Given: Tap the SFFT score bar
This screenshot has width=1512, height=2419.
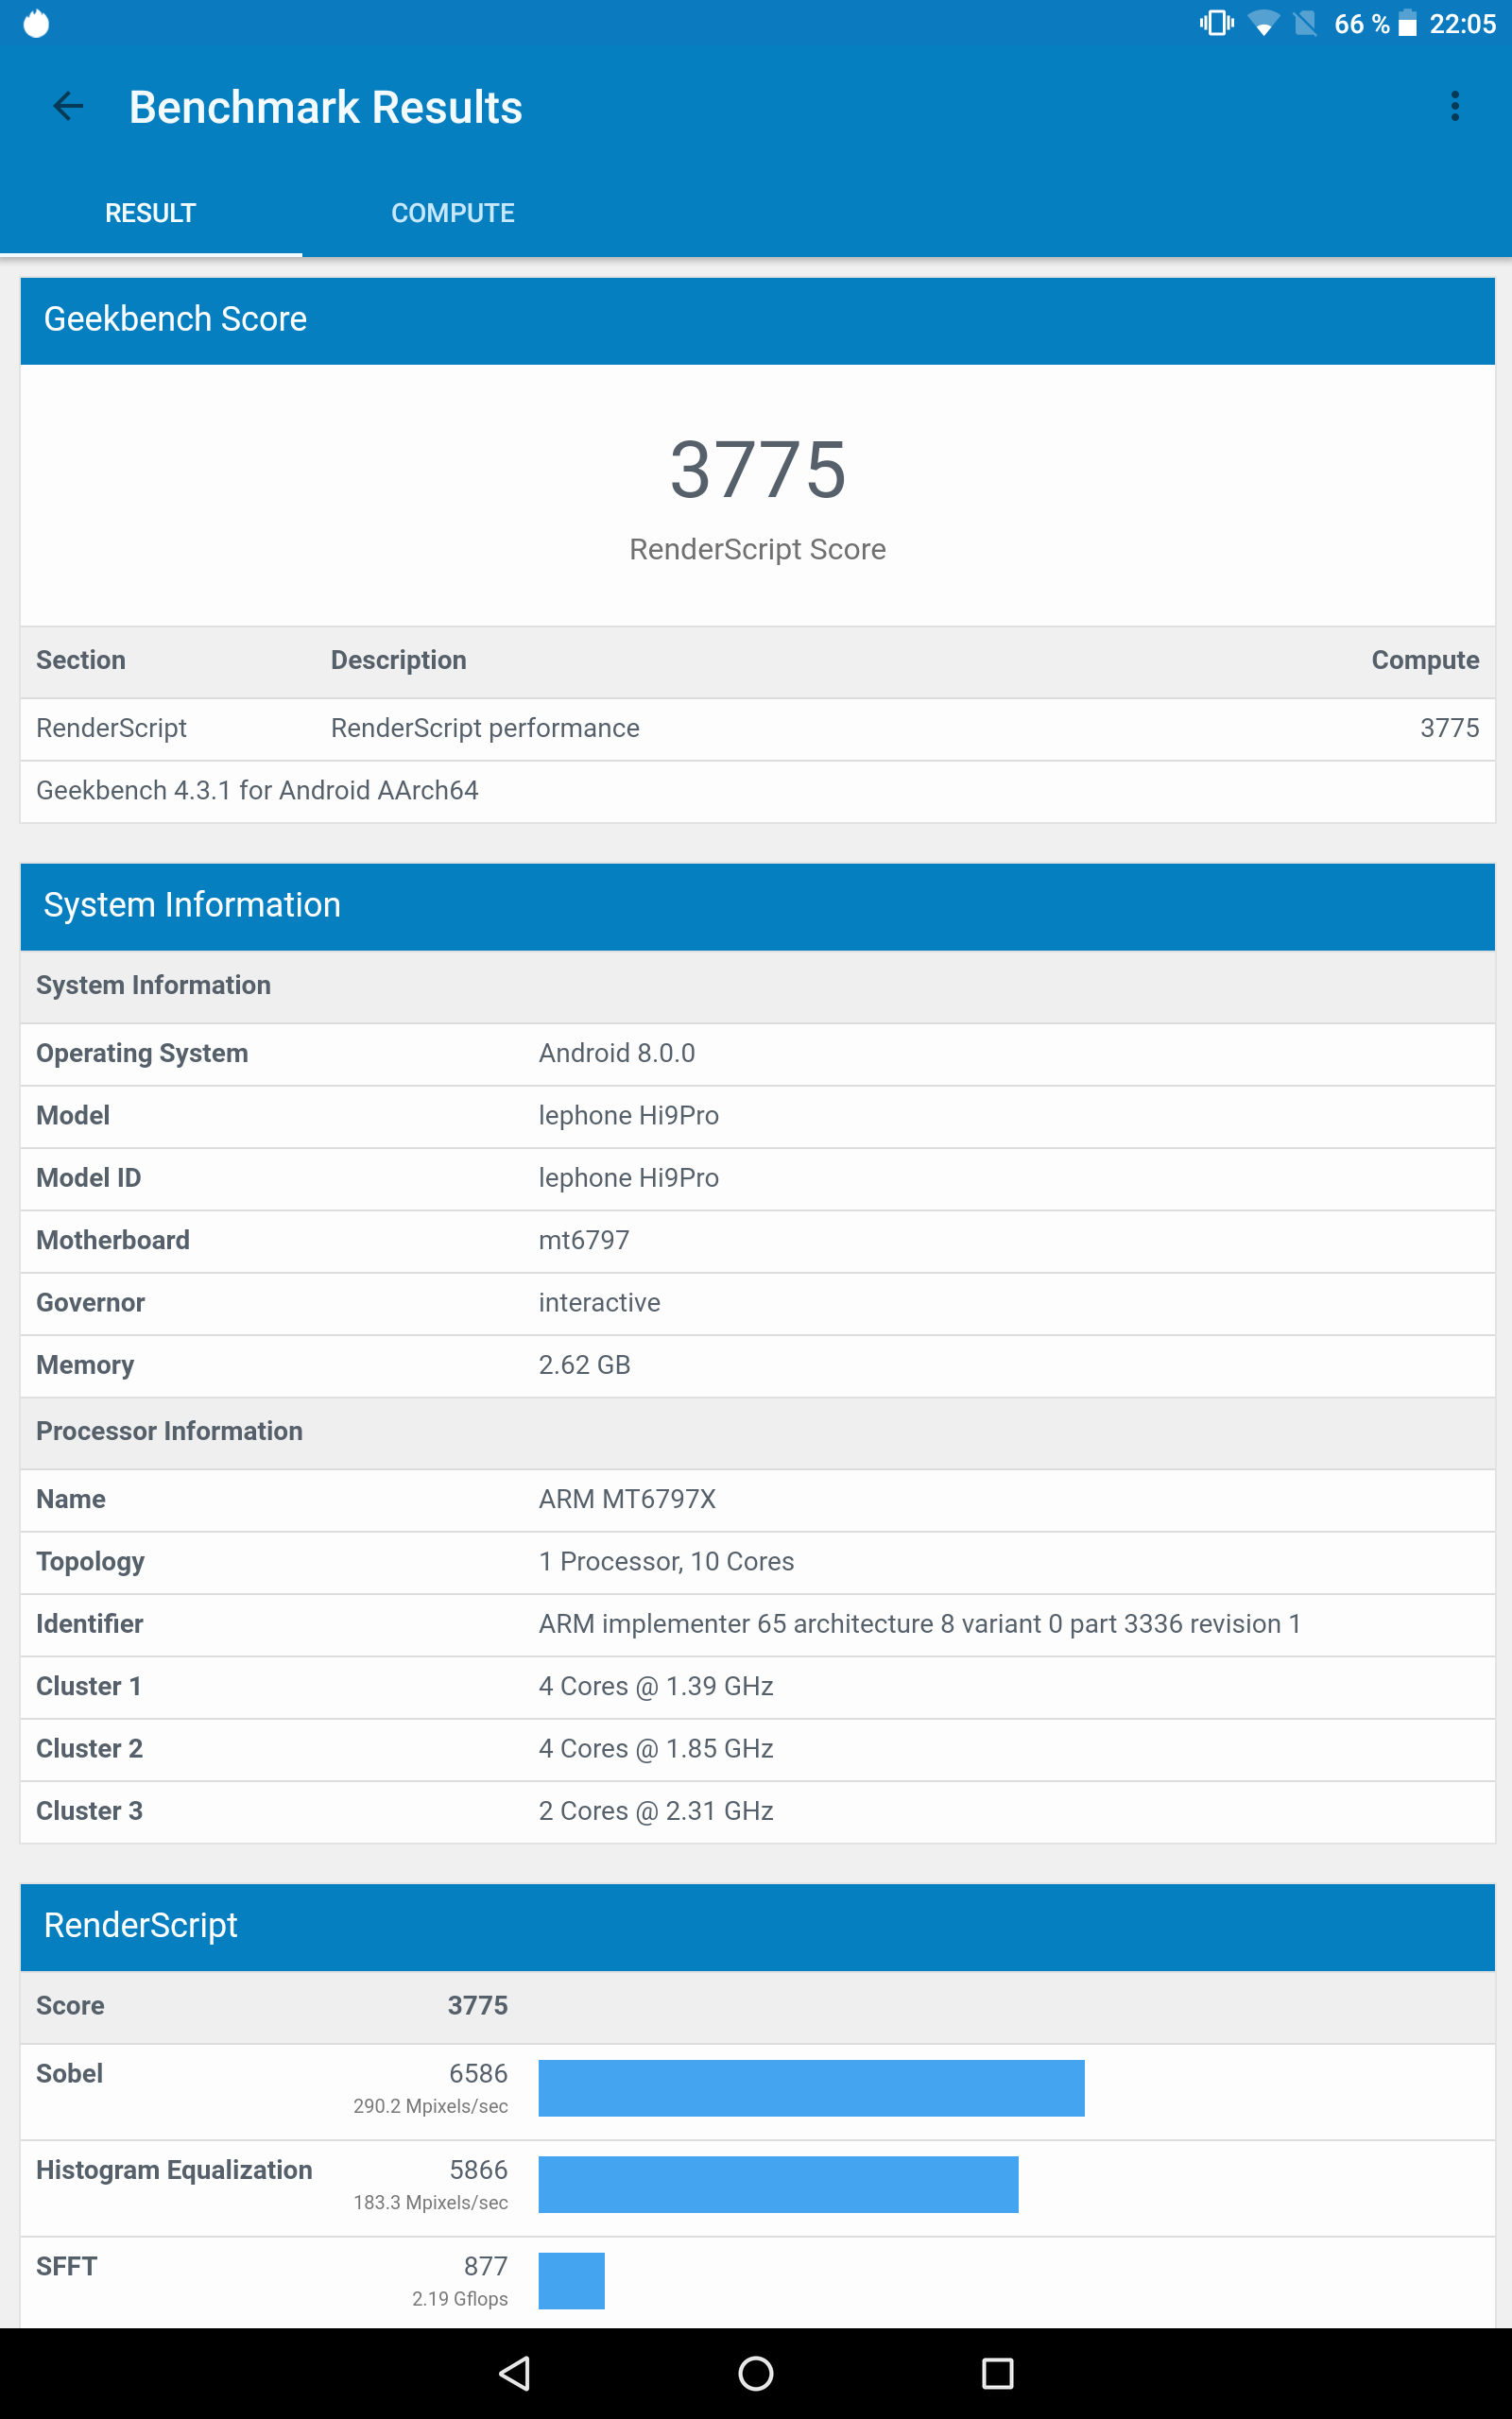Looking at the screenshot, I should tap(571, 2280).
